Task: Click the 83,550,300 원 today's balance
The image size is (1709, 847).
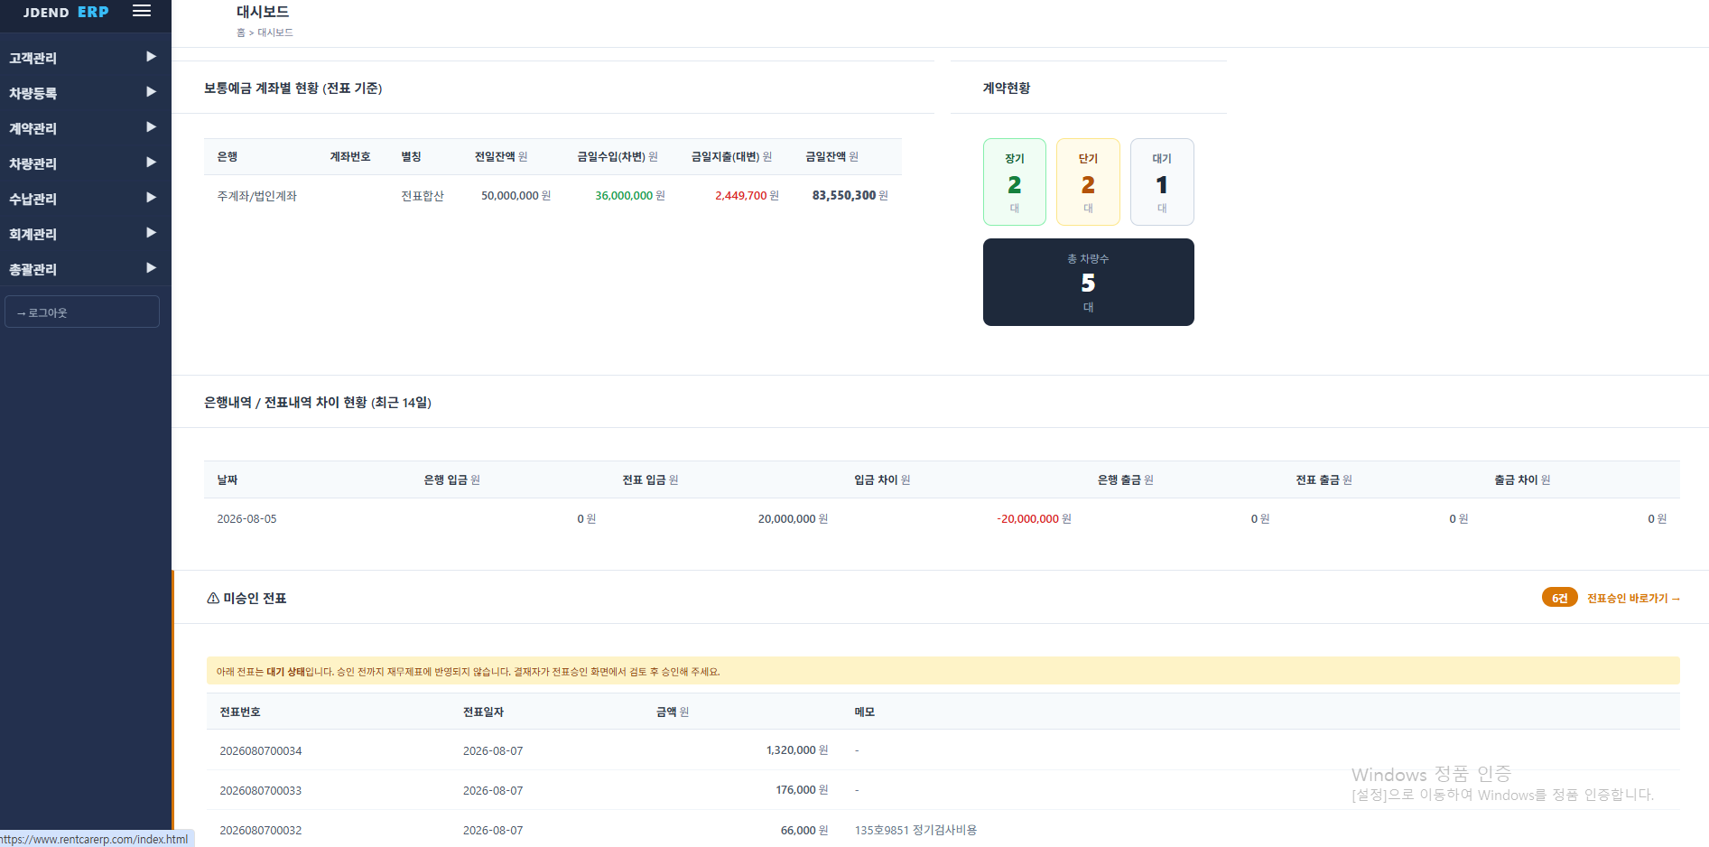Action: (850, 195)
